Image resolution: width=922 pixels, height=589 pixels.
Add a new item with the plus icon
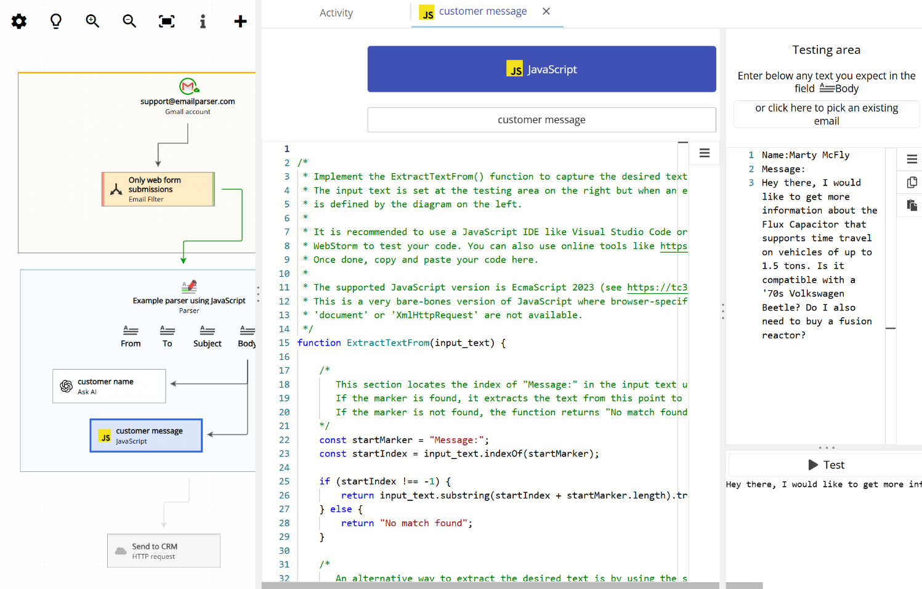coord(240,21)
